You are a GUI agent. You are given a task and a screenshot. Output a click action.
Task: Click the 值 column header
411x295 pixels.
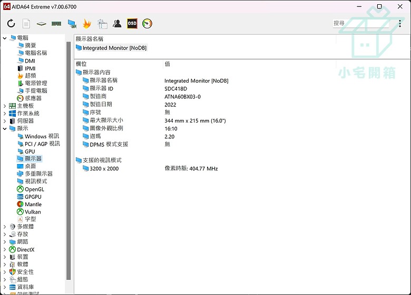tap(167, 64)
